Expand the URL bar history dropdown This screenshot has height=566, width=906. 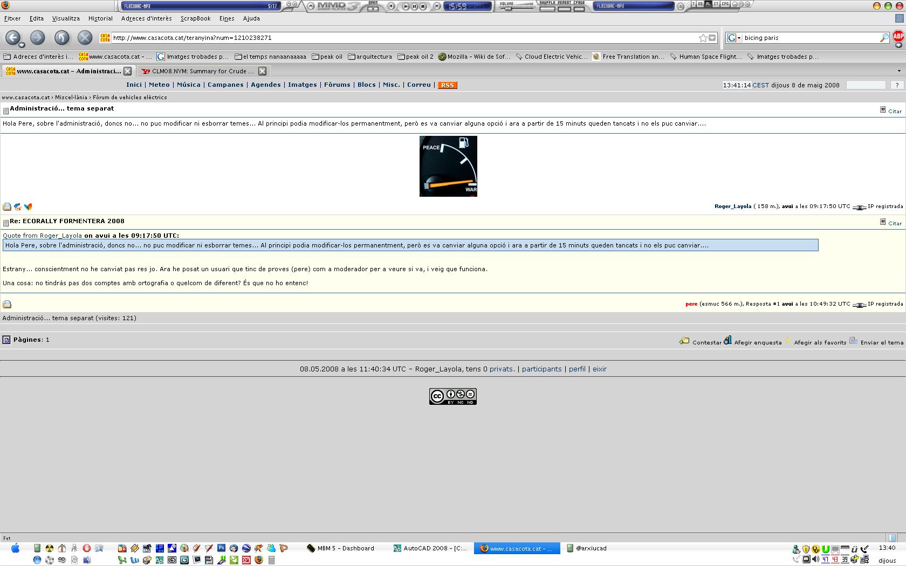pyautogui.click(x=712, y=38)
